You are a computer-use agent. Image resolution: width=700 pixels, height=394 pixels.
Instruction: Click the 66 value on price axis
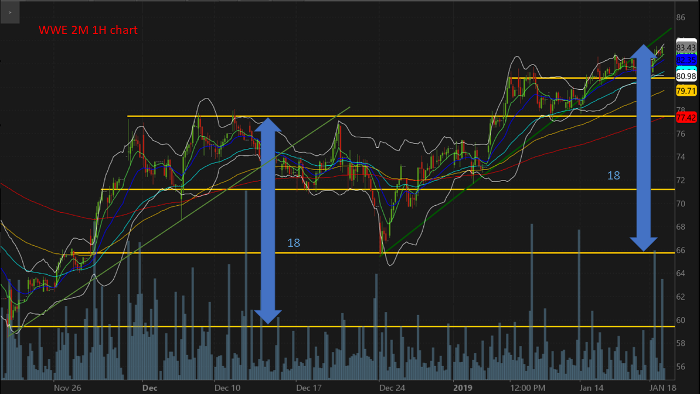pyautogui.click(x=681, y=250)
